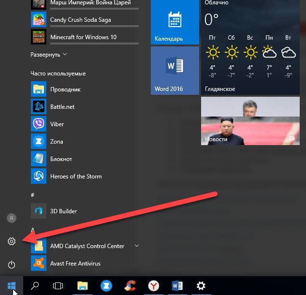Click the Часто используемые heading
Viewport: 306px width, 295px height.
click(58, 74)
